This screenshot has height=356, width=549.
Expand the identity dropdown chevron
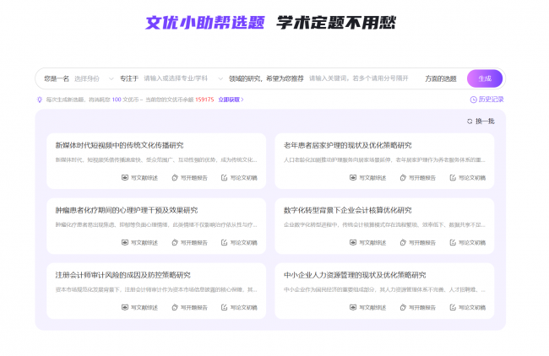111,78
